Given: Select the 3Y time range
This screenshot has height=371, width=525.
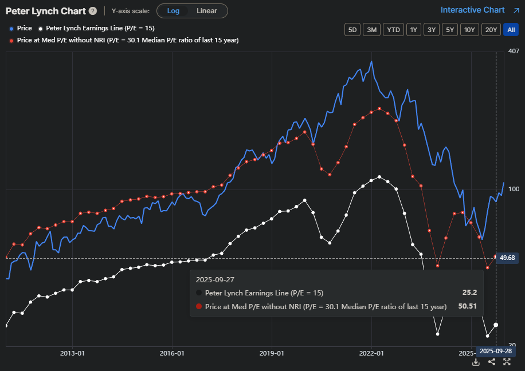Looking at the screenshot, I should (431, 30).
